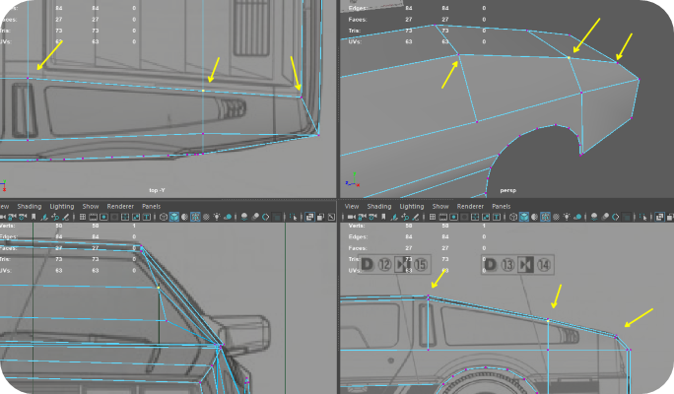Image resolution: width=674 pixels, height=394 pixels.
Task: Click Motion Blur icon in left lower panel
Action: [255, 217]
